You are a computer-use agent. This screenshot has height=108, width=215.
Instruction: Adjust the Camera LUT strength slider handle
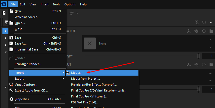(198, 56)
